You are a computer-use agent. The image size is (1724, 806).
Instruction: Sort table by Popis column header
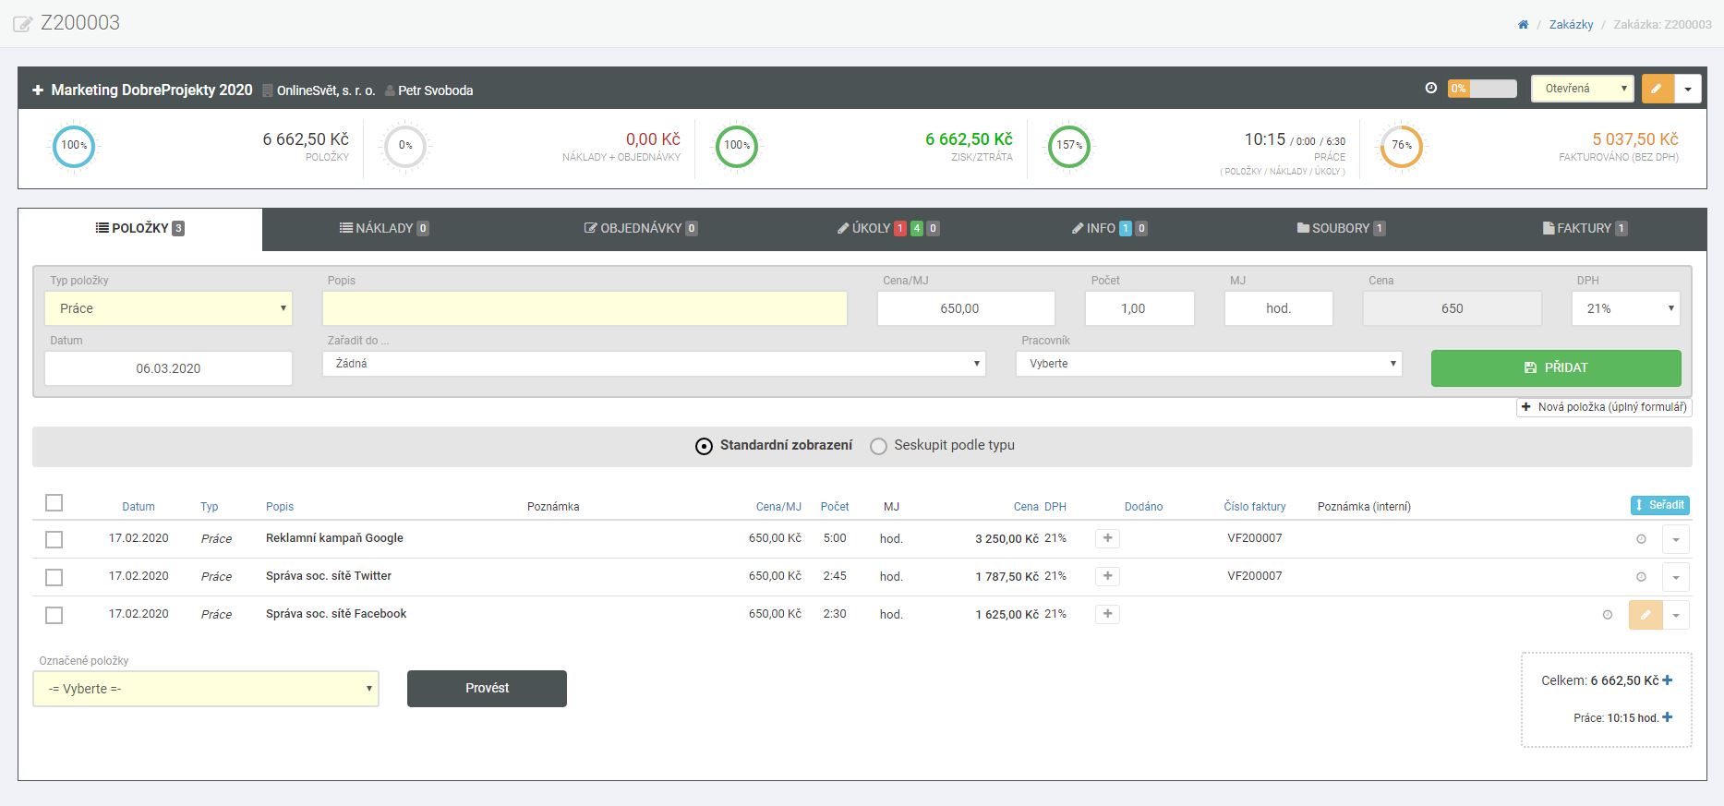tap(280, 507)
